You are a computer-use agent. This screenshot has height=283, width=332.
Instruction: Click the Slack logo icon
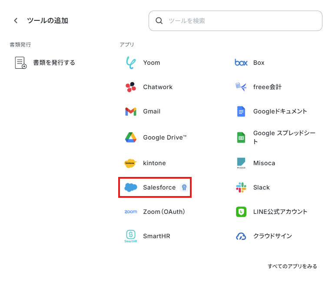(x=241, y=187)
